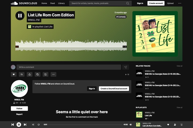Click the Report link

click(19, 114)
